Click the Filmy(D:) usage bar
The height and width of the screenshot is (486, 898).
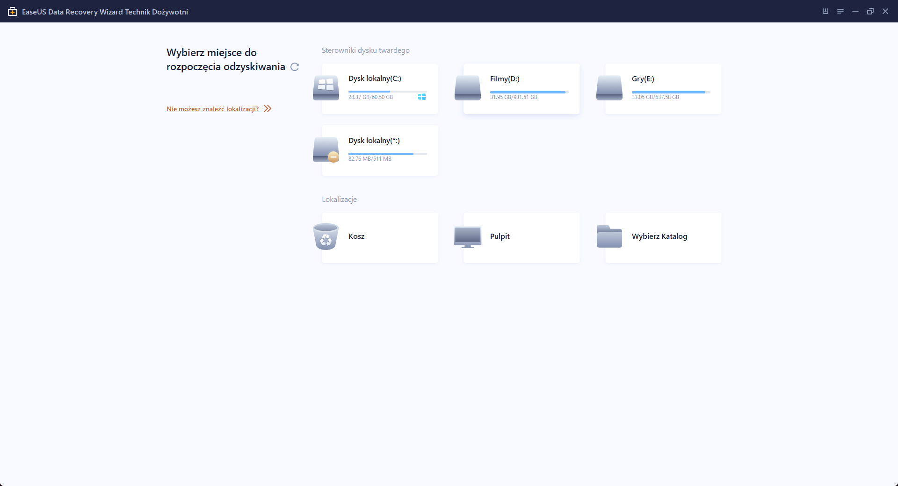click(529, 92)
